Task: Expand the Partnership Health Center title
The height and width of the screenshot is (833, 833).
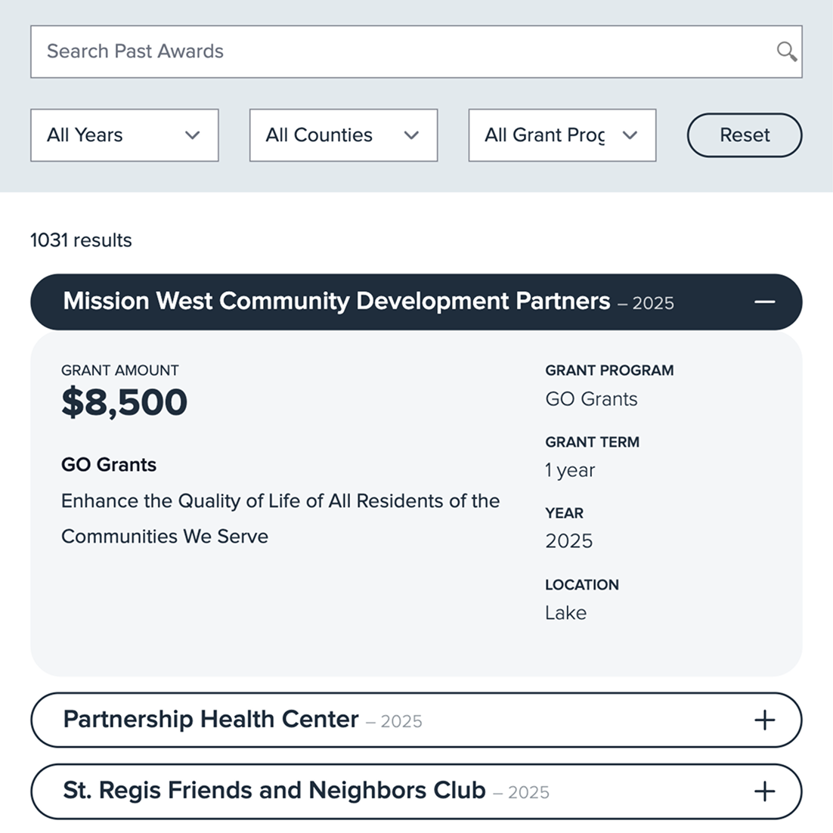Action: coord(211,719)
